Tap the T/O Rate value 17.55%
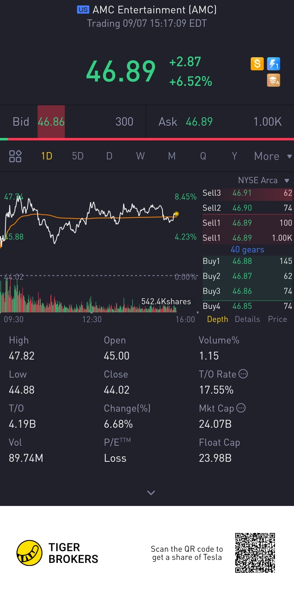This screenshot has height=600, width=294. 216,390
